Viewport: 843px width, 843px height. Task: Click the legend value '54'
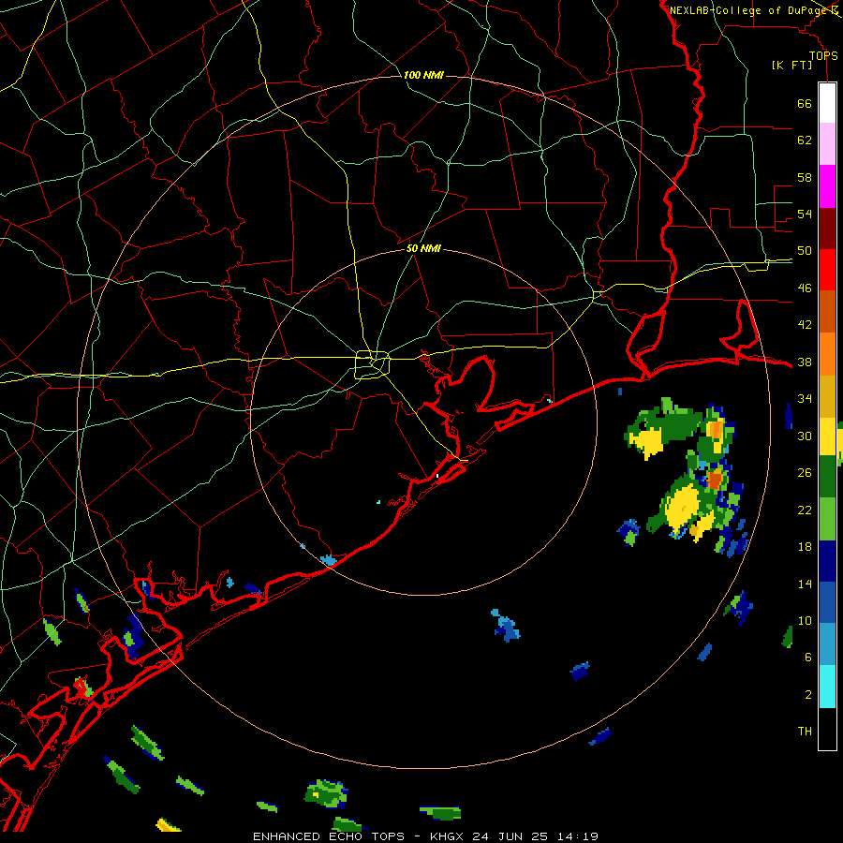(x=805, y=214)
